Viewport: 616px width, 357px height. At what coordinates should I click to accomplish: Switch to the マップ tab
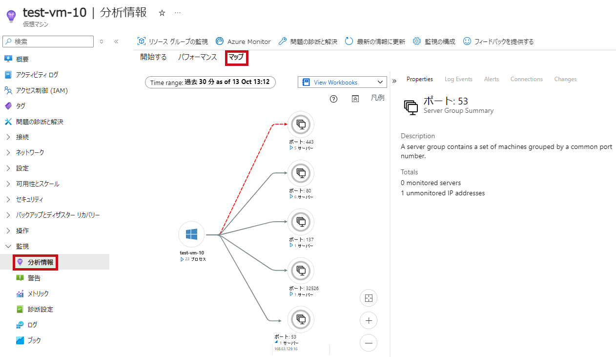point(236,57)
